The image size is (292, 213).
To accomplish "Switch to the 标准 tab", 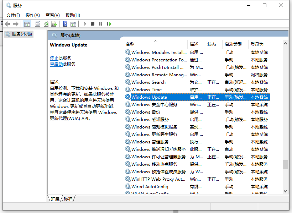I will point(68,199).
